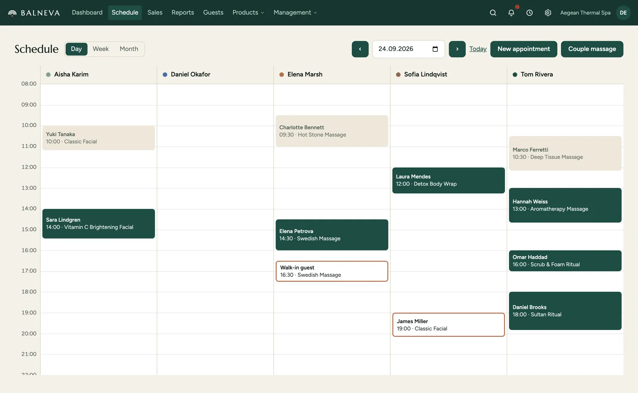
Task: Expand the Management menu
Action: 295,13
